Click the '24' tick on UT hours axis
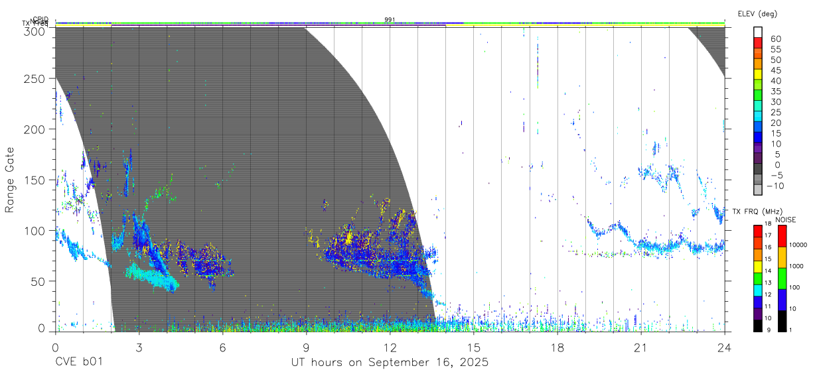 coord(725,347)
